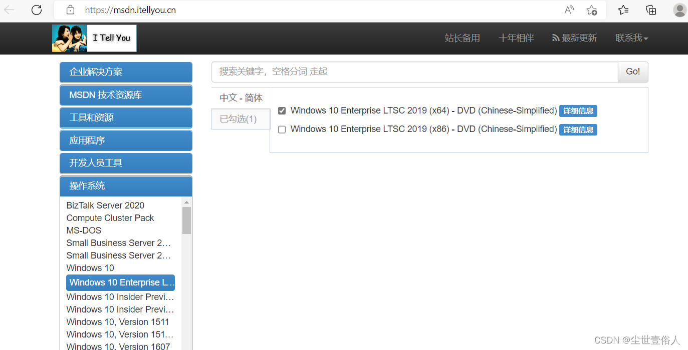
Task: Add page to favorites star-plus icon
Action: (x=591, y=10)
